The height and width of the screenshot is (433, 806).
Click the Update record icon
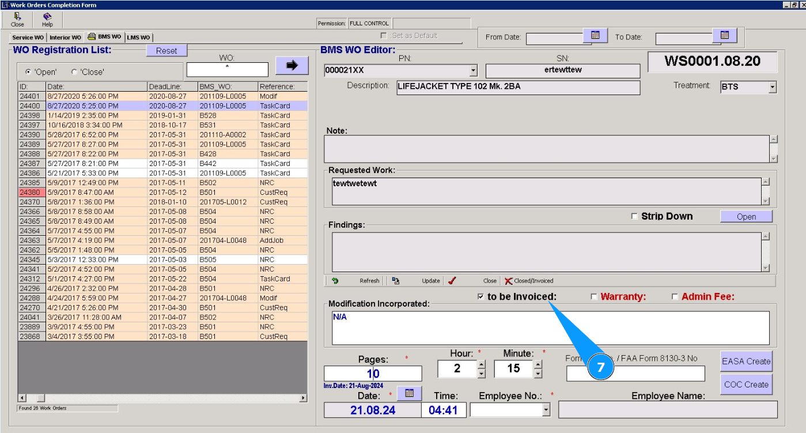[x=396, y=281]
